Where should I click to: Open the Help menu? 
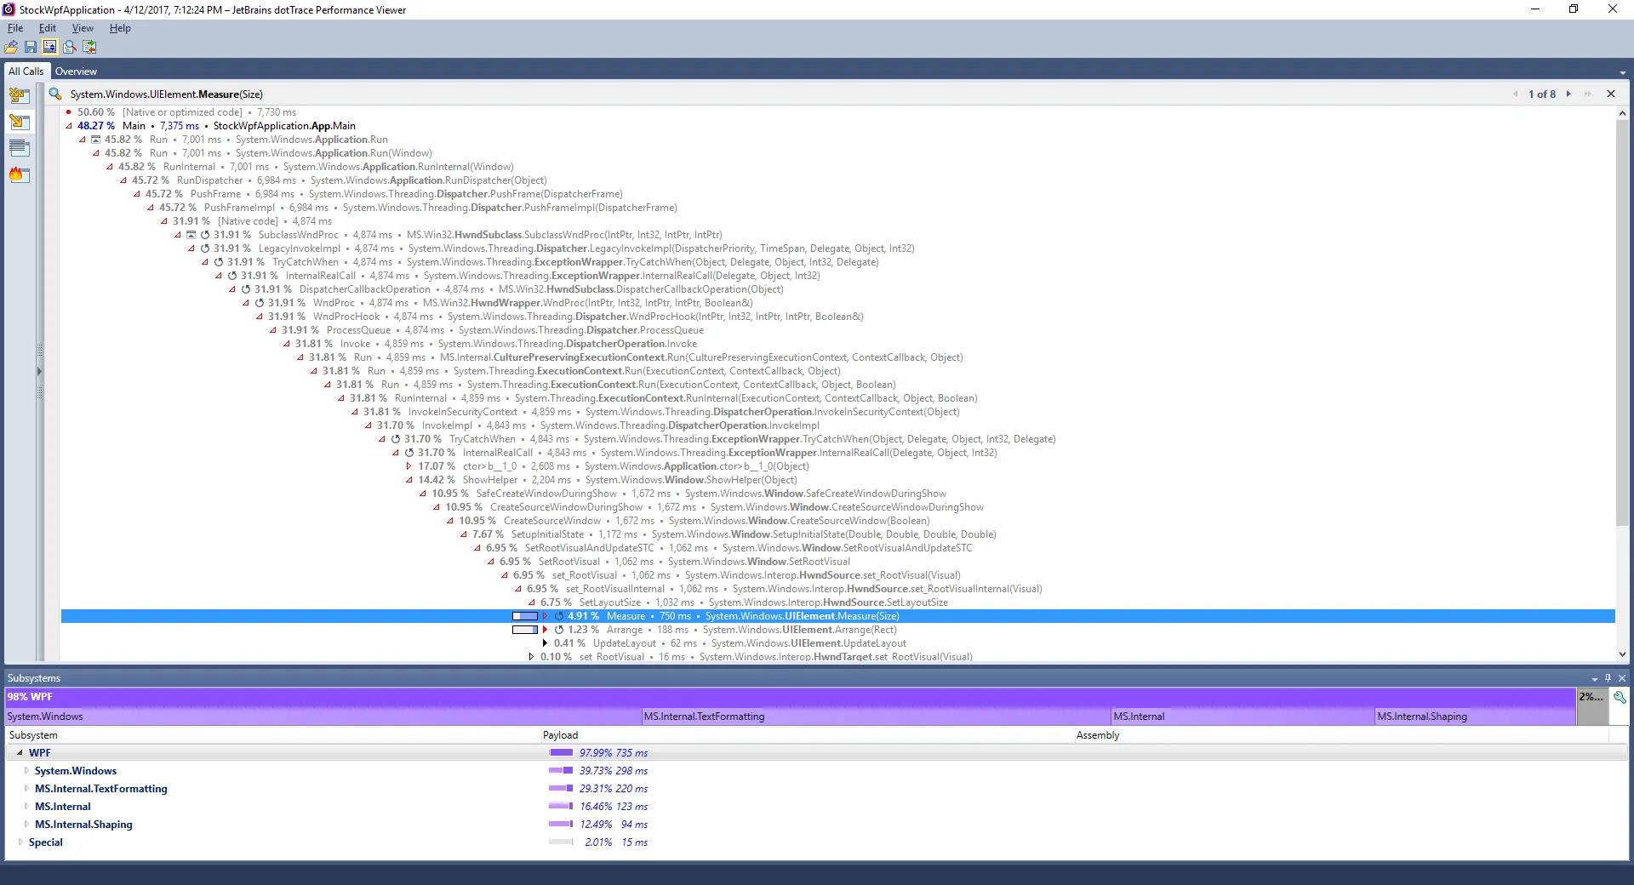[x=120, y=28]
